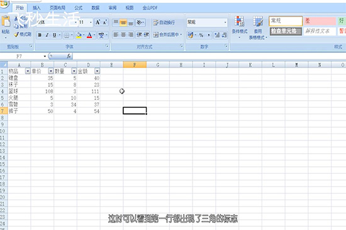
Task: Click the decrease decimal icon
Action: pos(224,35)
